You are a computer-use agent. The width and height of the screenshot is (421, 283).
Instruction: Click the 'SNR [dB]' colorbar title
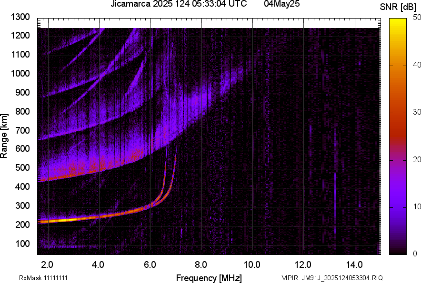(398, 7)
